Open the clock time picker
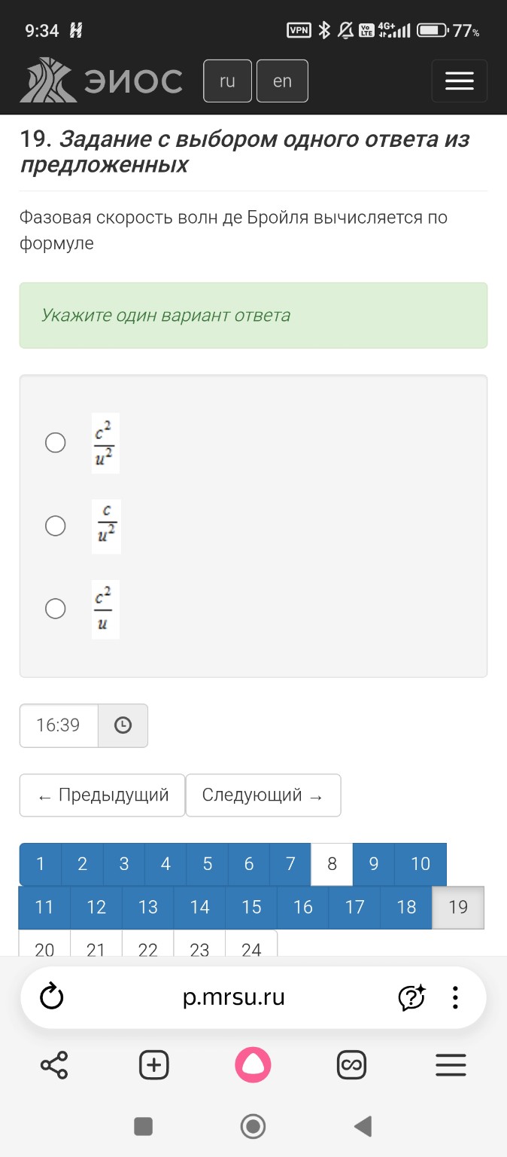Image resolution: width=507 pixels, height=1157 pixels. pos(123,725)
